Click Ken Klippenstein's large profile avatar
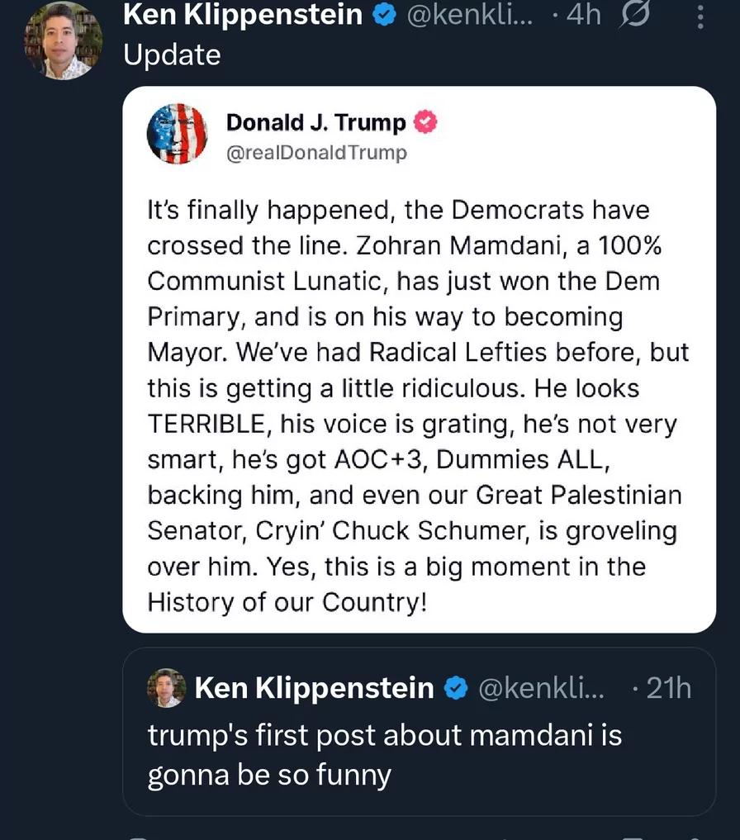The width and height of the screenshot is (740, 840). pyautogui.click(x=63, y=40)
